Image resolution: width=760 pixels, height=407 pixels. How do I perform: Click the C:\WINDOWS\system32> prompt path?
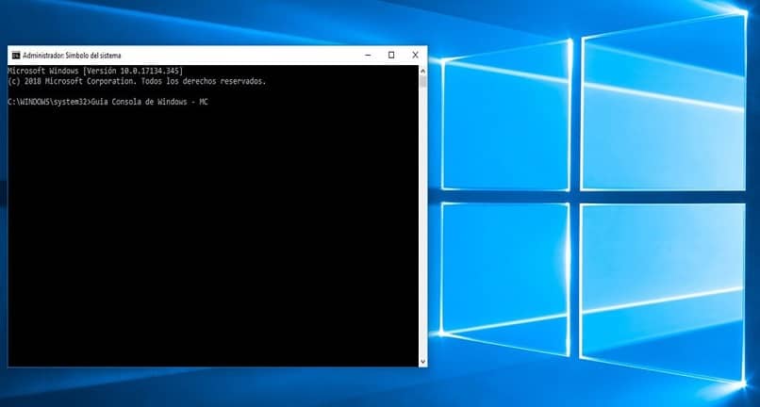click(47, 101)
